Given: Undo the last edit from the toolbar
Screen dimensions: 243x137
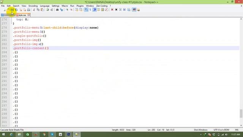Looking at the screenshot, I should pos(48,10).
